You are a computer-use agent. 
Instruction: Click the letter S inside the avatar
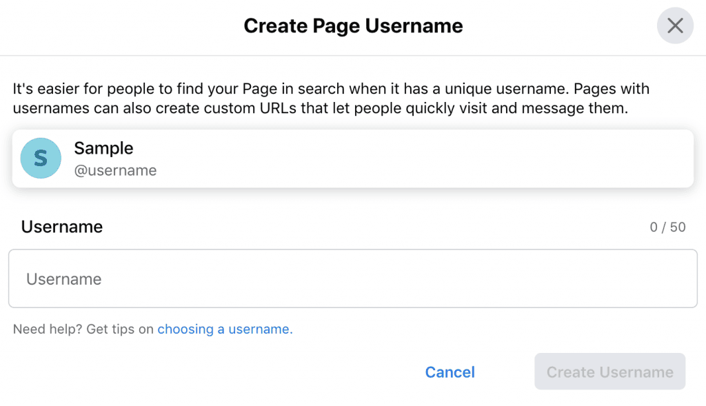(41, 159)
